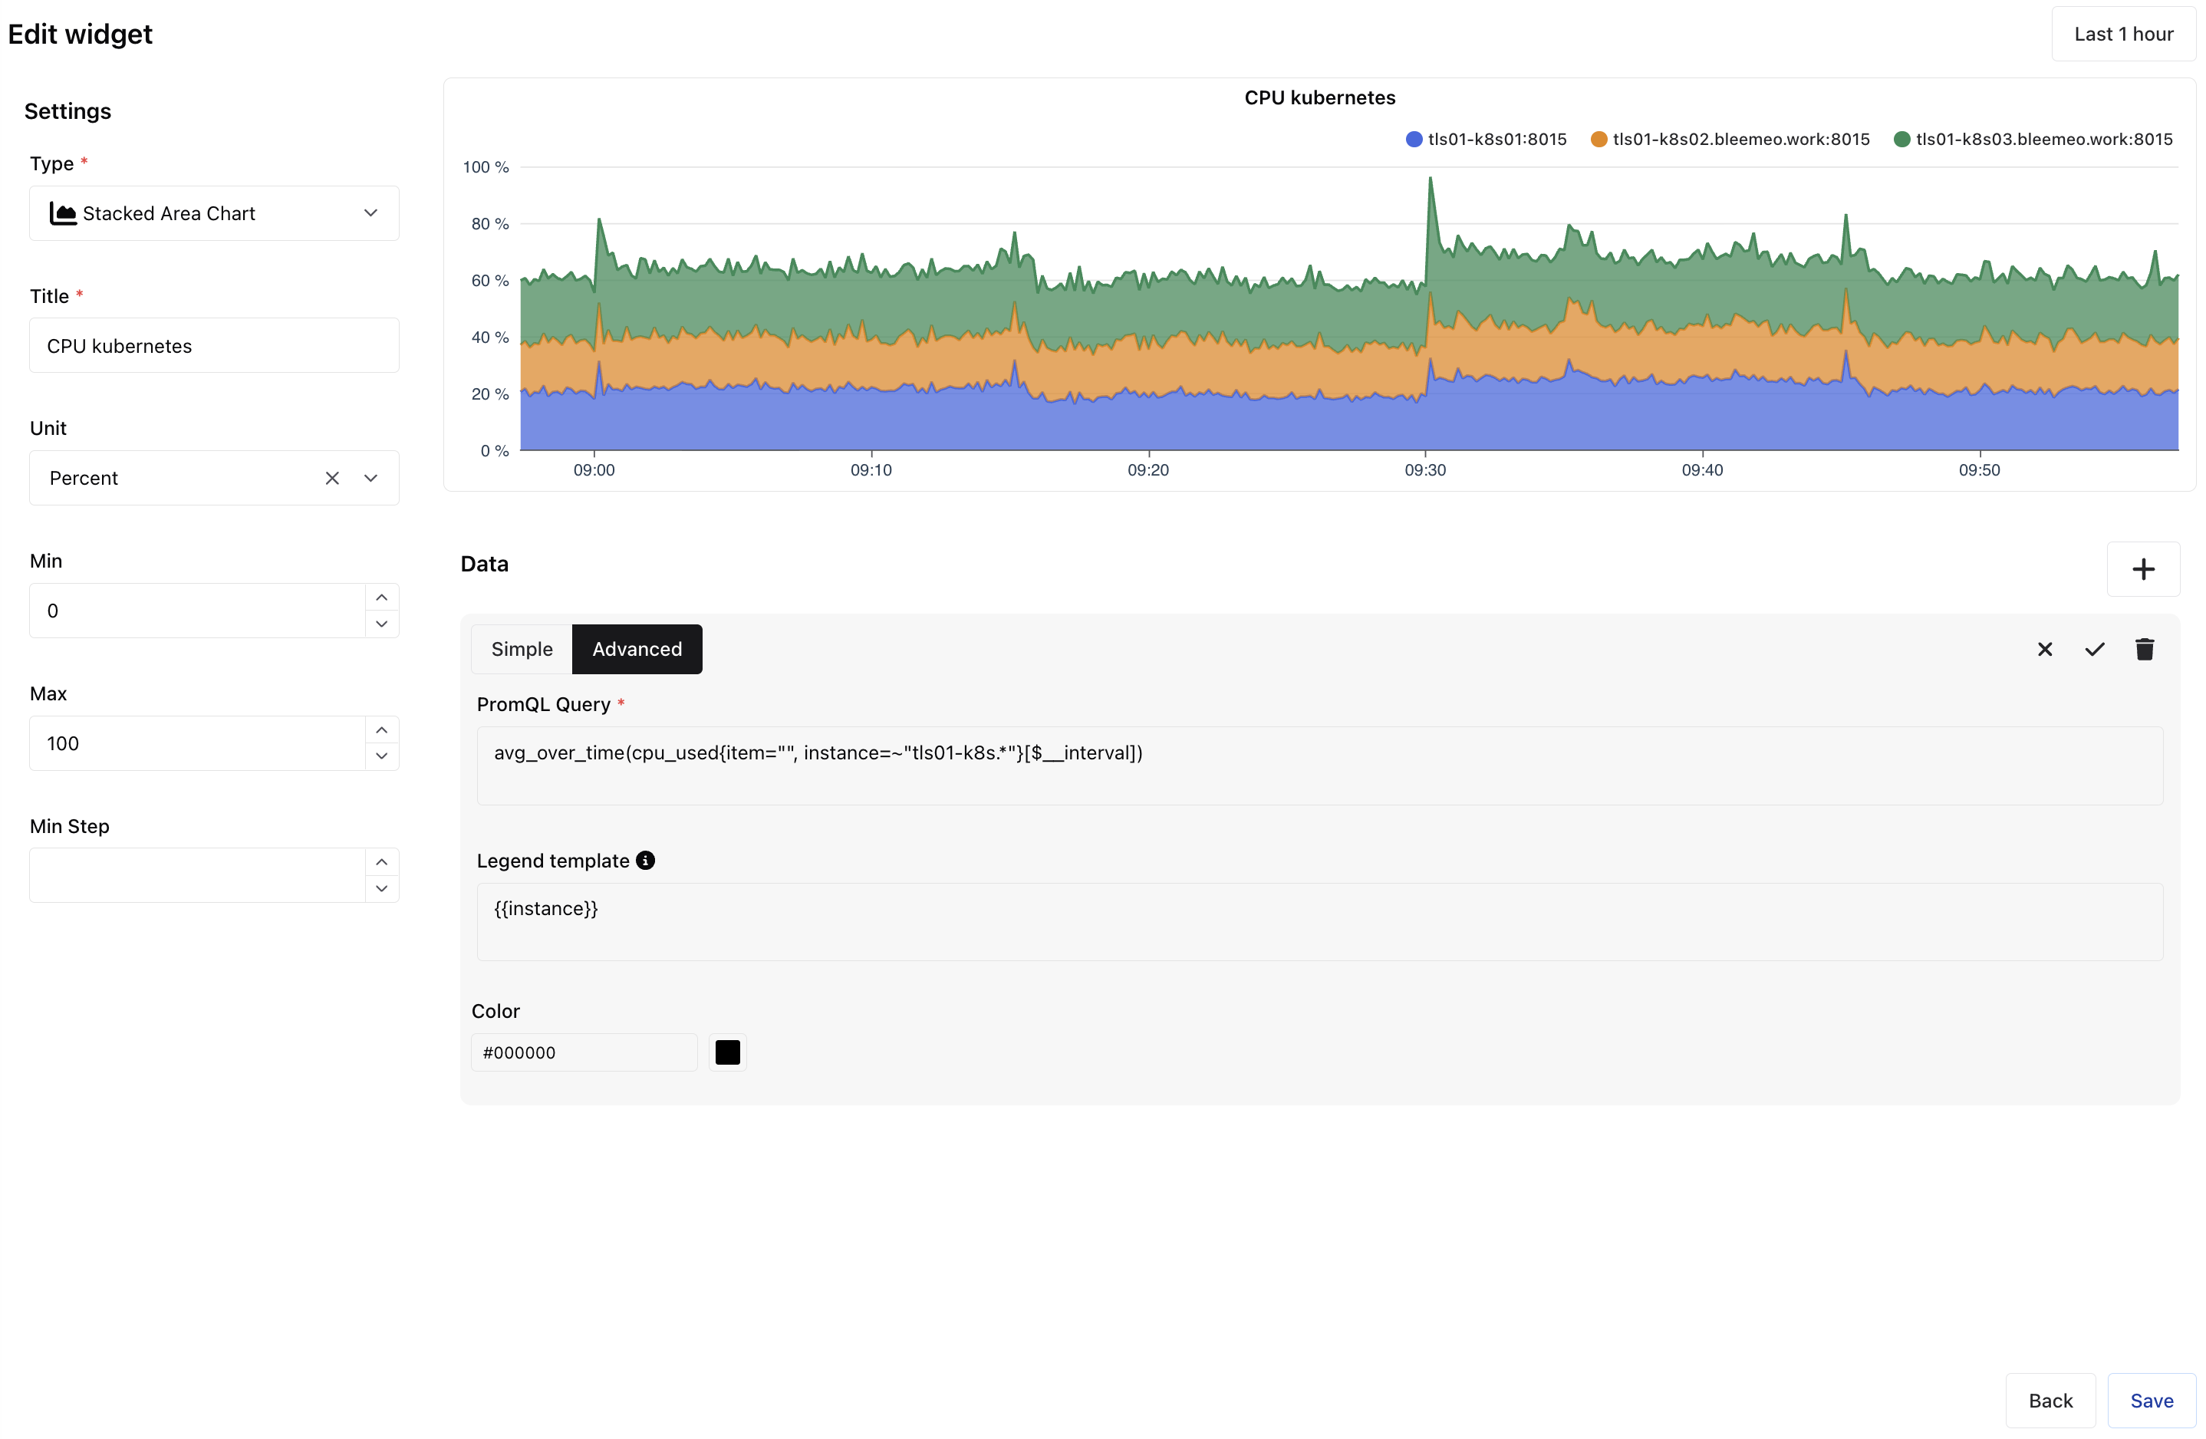
Task: Delete the data query using the trash icon
Action: (2144, 649)
